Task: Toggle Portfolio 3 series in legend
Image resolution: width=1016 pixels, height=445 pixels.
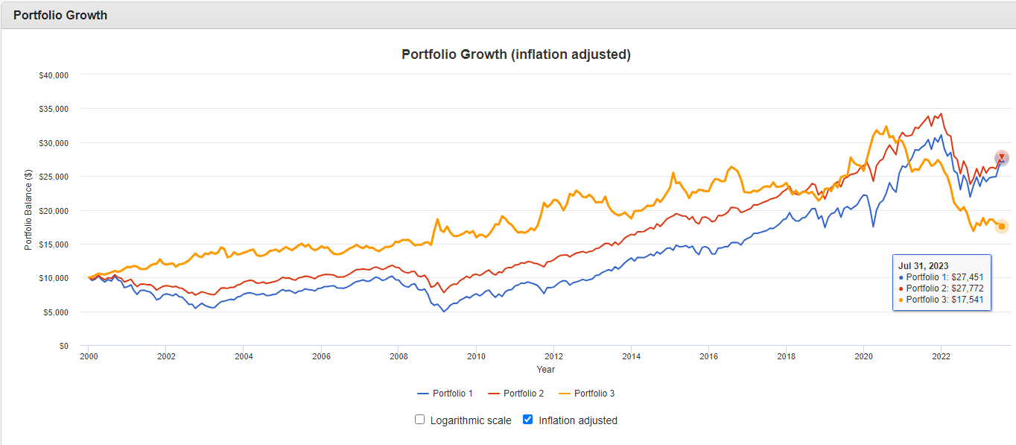Action: coord(587,394)
